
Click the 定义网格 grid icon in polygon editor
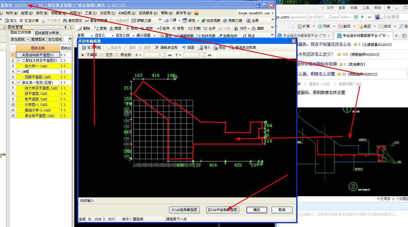pos(84,47)
